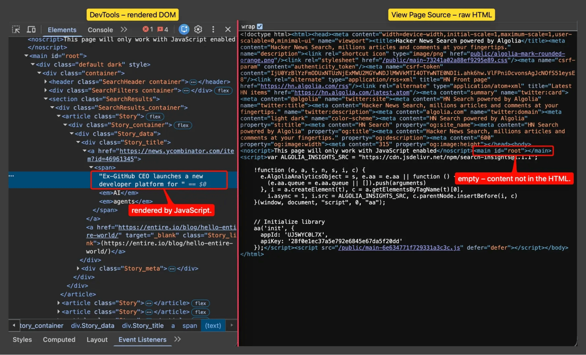Open the Computed tab
The width and height of the screenshot is (586, 355).
pyautogui.click(x=59, y=340)
